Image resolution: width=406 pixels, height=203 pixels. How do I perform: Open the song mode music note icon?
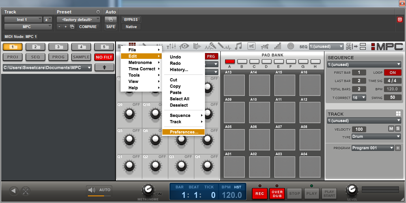click(238, 47)
